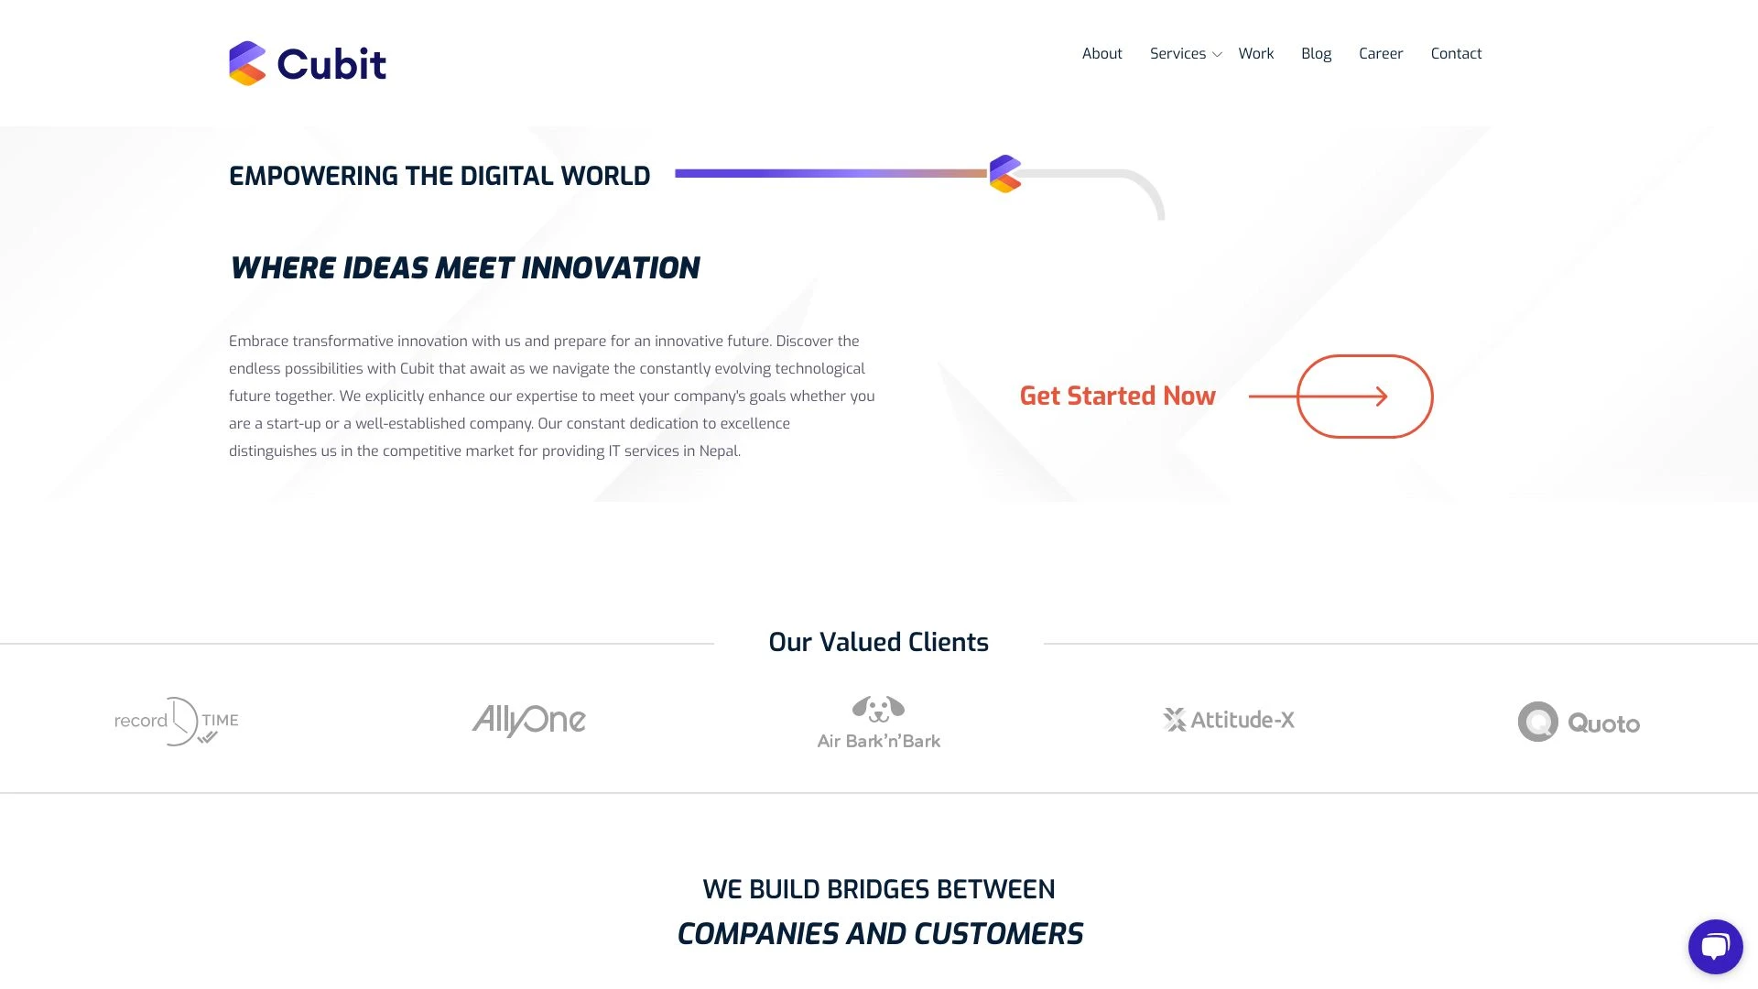Click the Services dropdown chevron arrow
The height and width of the screenshot is (989, 1758).
1217,54
